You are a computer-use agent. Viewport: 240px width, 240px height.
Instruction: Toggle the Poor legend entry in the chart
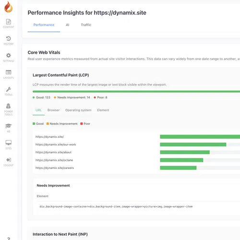pyautogui.click(x=85, y=124)
